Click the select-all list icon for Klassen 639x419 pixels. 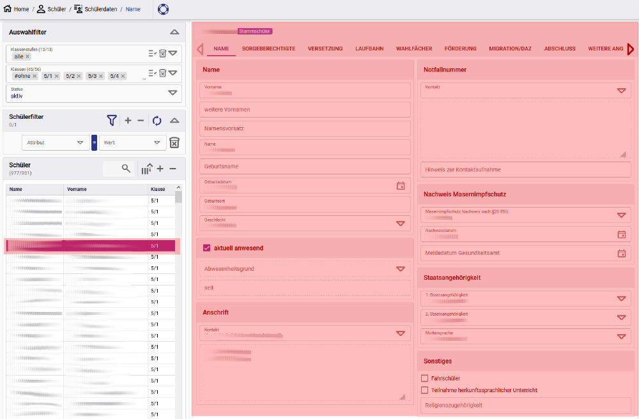click(152, 73)
